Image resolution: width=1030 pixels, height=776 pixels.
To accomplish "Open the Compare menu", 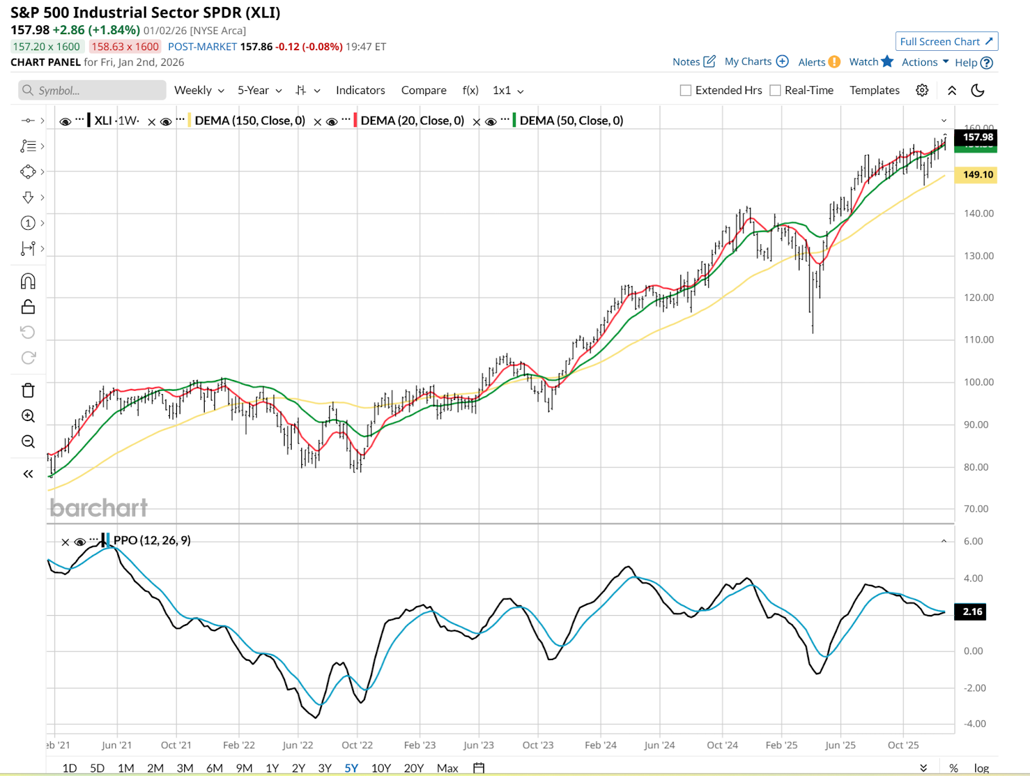I will 424,90.
